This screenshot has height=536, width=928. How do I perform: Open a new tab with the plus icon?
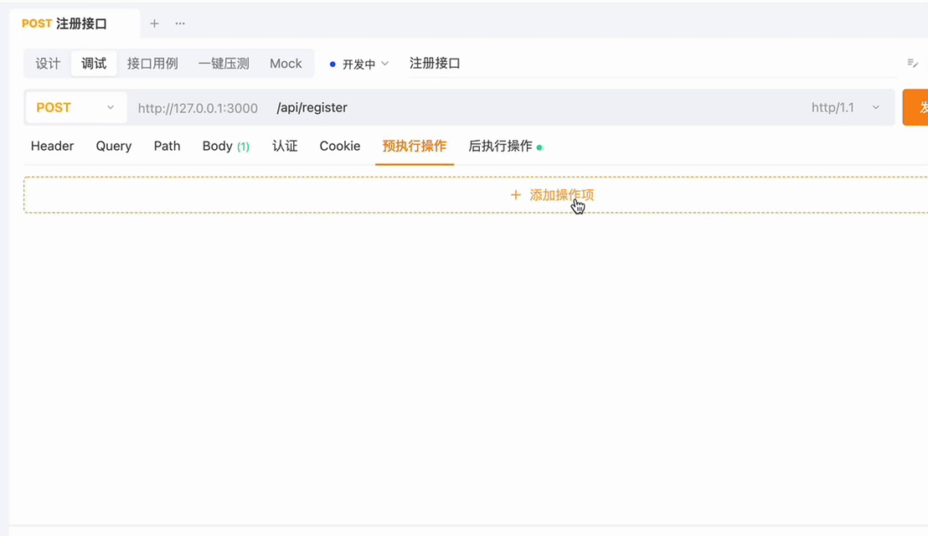click(154, 23)
